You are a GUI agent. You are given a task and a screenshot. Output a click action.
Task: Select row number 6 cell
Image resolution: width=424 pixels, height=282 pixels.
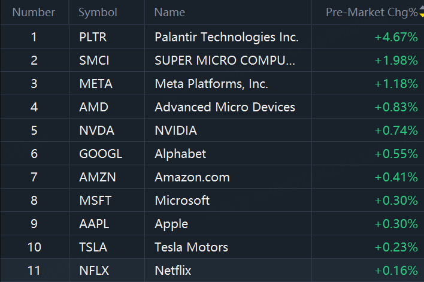pyautogui.click(x=34, y=154)
